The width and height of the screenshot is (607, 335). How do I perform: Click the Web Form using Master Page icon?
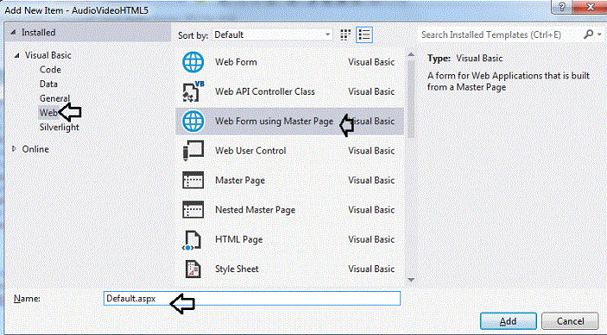[193, 121]
